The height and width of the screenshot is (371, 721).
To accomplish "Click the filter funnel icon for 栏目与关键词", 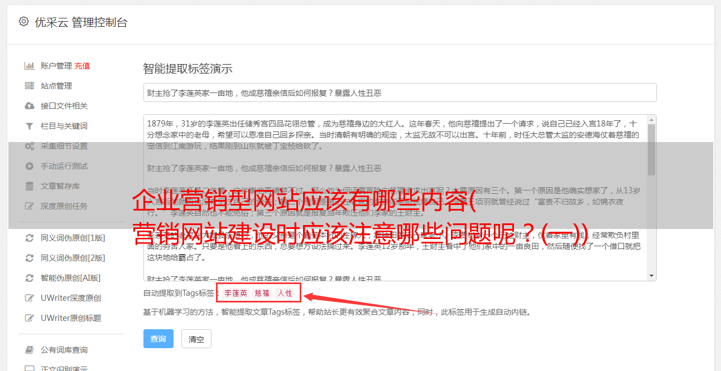I will 30,126.
